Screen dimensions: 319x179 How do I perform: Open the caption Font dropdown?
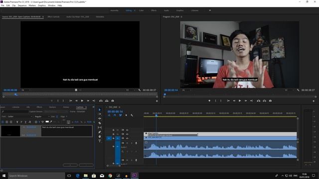coord(20,116)
